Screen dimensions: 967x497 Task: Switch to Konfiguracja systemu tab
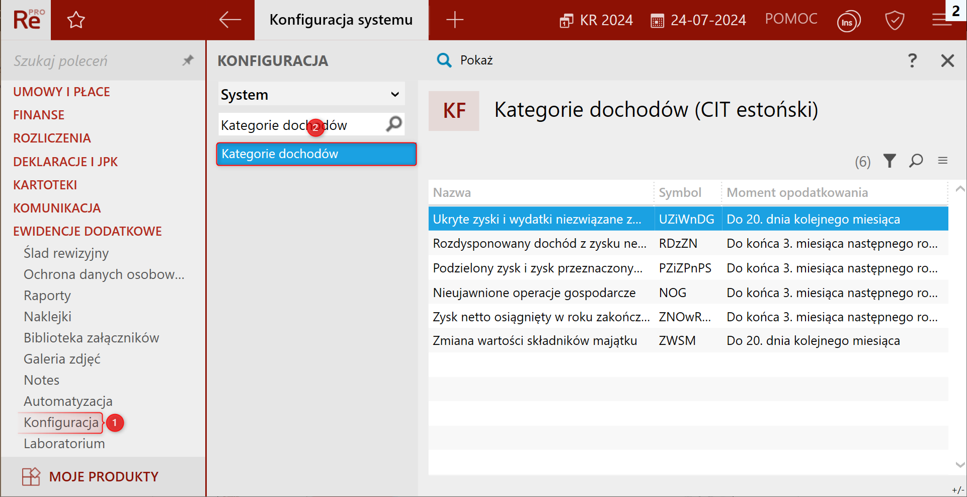pyautogui.click(x=341, y=20)
